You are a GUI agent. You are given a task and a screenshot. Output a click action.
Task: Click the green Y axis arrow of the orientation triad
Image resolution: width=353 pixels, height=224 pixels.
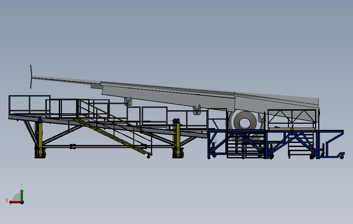click(22, 195)
